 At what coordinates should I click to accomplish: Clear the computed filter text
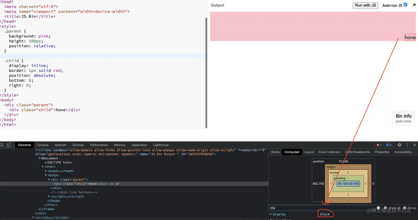(378, 208)
